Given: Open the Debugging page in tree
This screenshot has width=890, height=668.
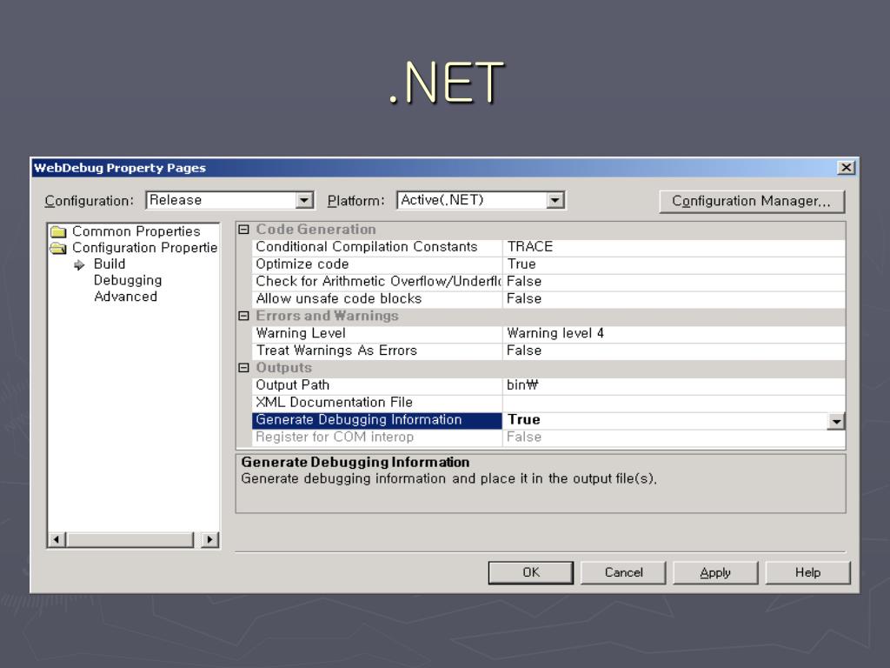Looking at the screenshot, I should tap(128, 281).
